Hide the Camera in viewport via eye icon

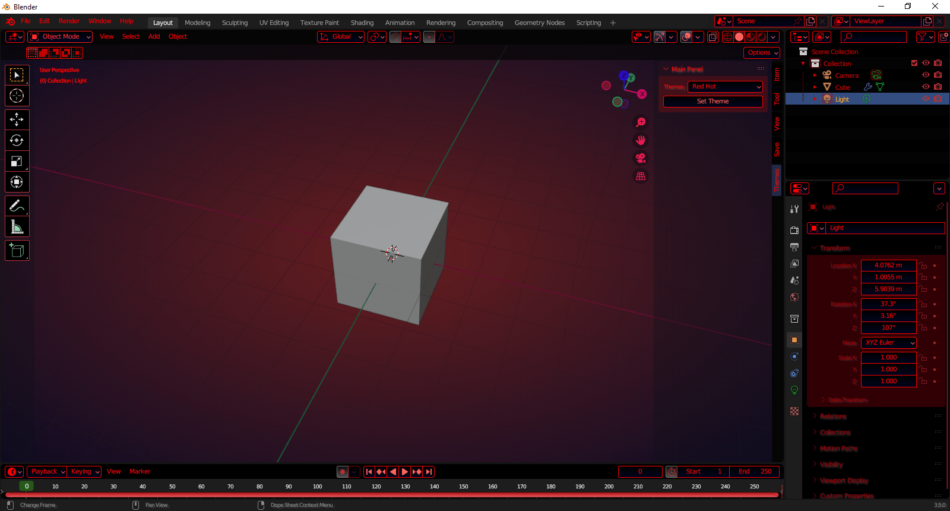coord(926,75)
